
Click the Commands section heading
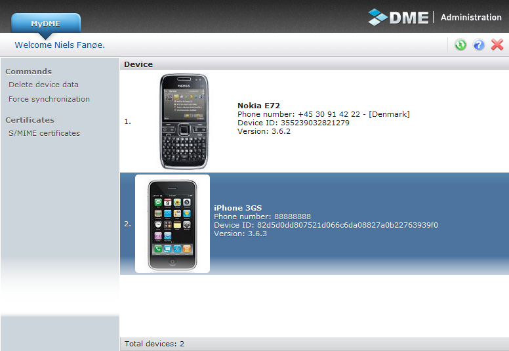tap(28, 72)
